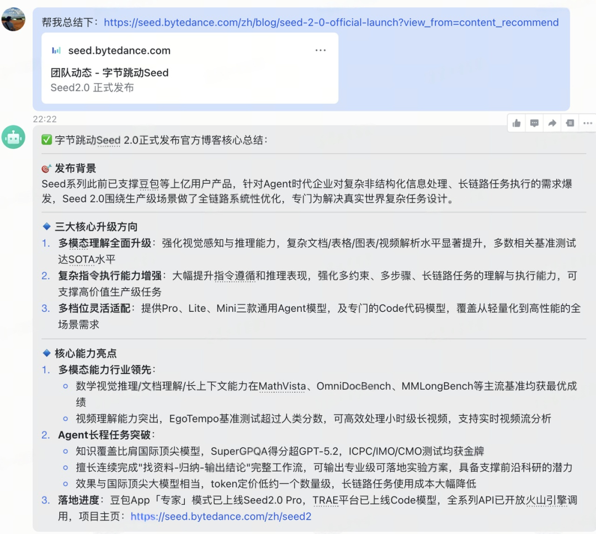Click the green checkmark emoji in the summary heading

[x=46, y=140]
